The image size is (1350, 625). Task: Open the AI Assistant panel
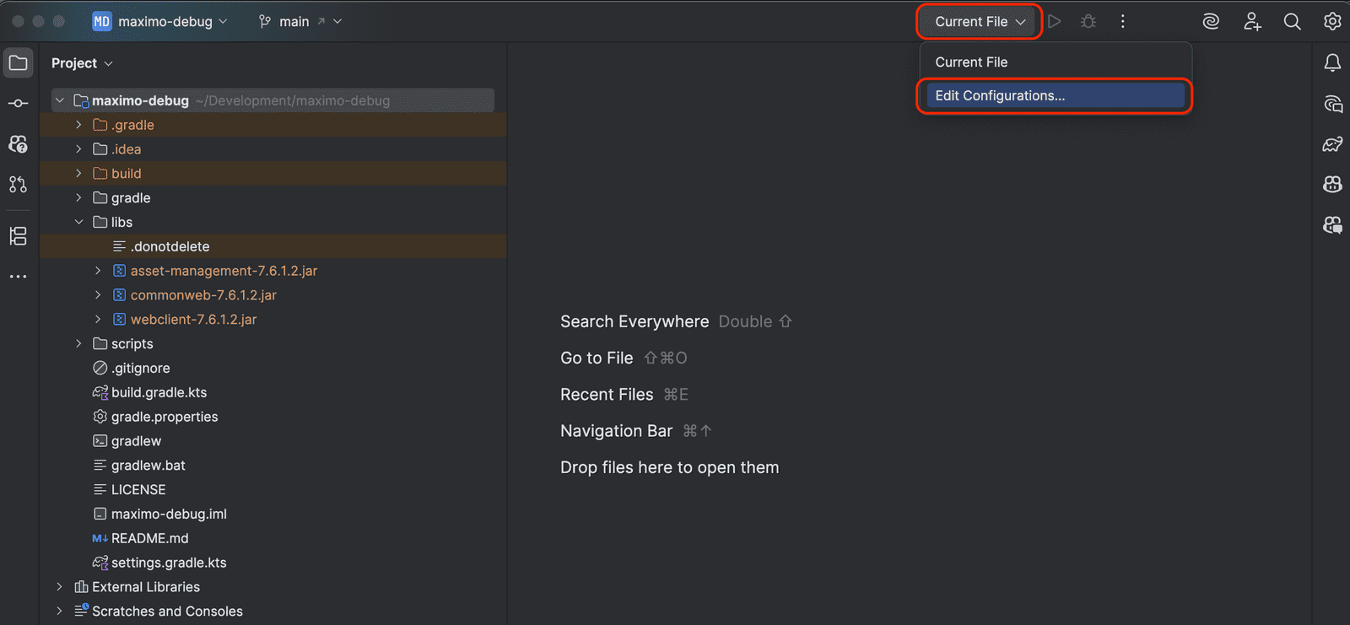point(1210,21)
